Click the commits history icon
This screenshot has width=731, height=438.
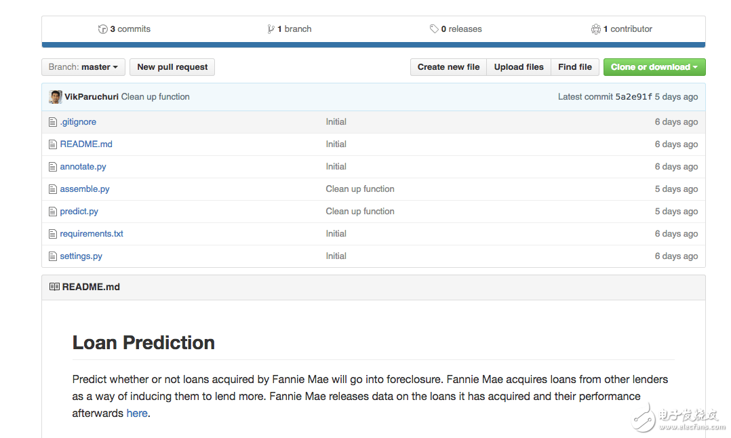[103, 29]
